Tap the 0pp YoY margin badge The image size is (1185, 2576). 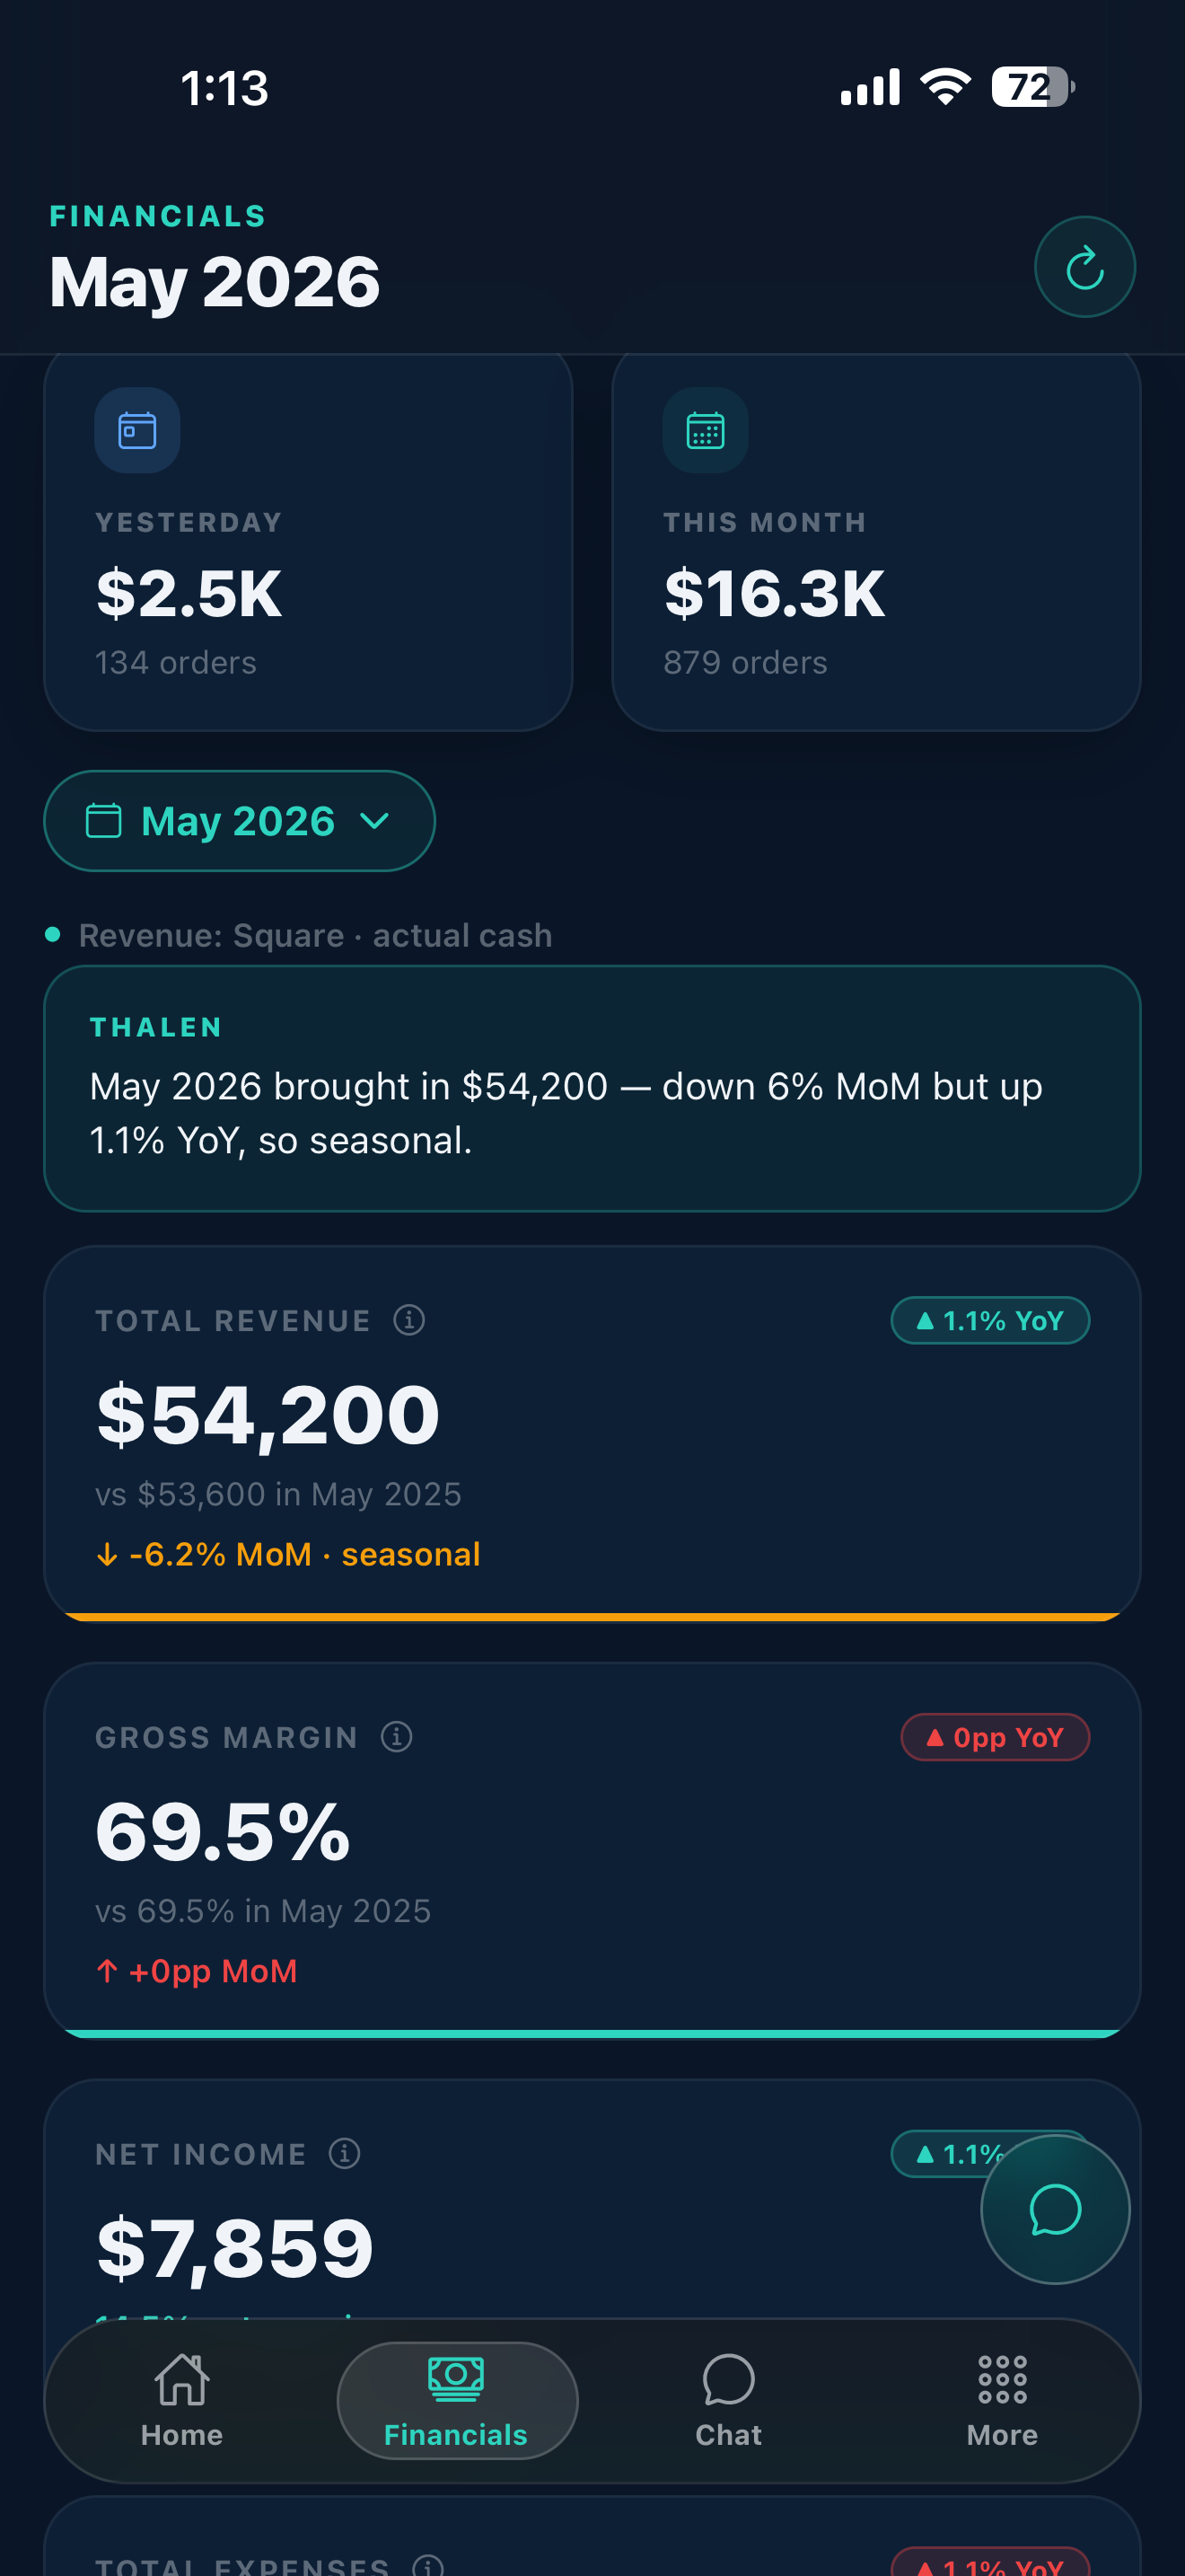click(x=996, y=1737)
